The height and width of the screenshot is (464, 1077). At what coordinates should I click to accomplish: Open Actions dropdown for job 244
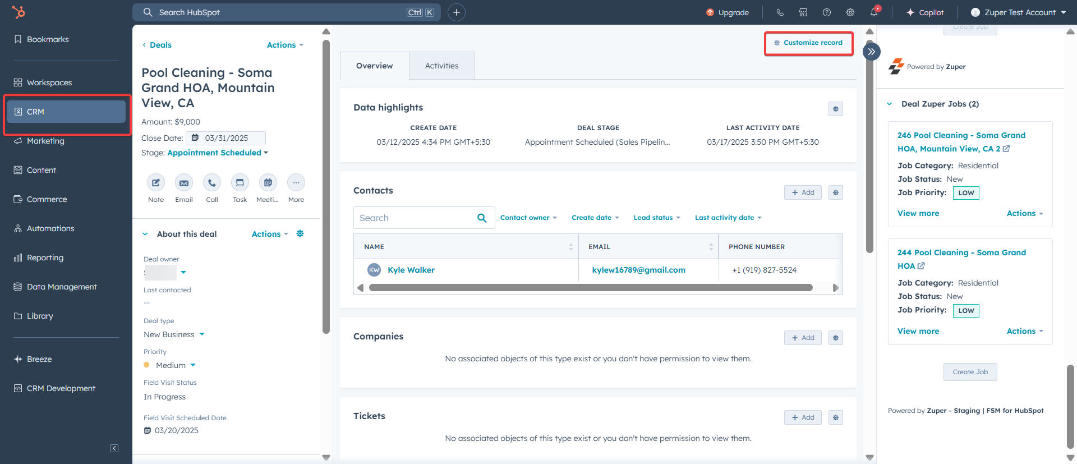(x=1025, y=331)
